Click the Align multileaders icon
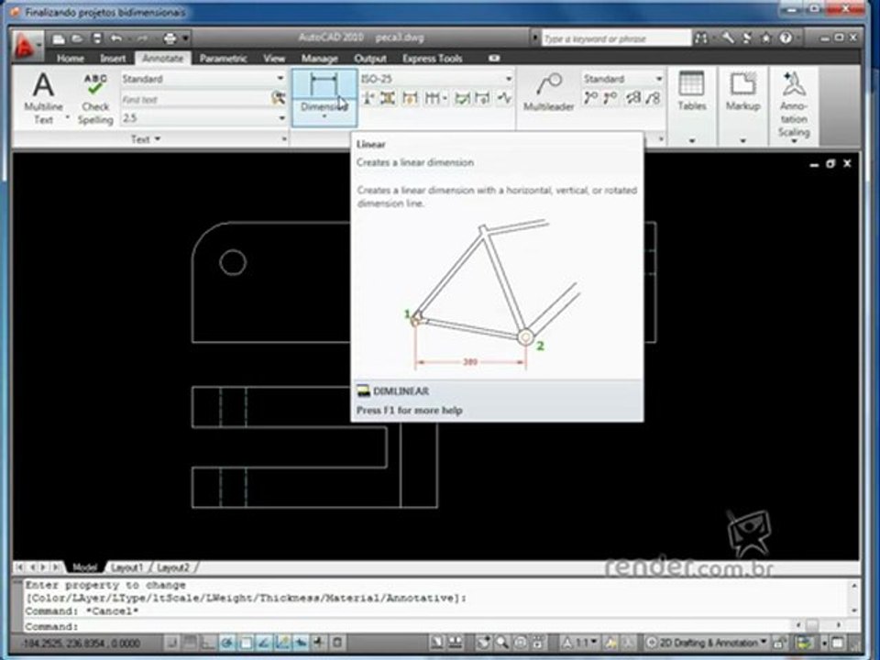Viewport: 880px width, 660px height. click(633, 99)
